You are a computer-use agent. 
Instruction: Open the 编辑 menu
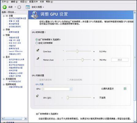[x=14, y=2]
